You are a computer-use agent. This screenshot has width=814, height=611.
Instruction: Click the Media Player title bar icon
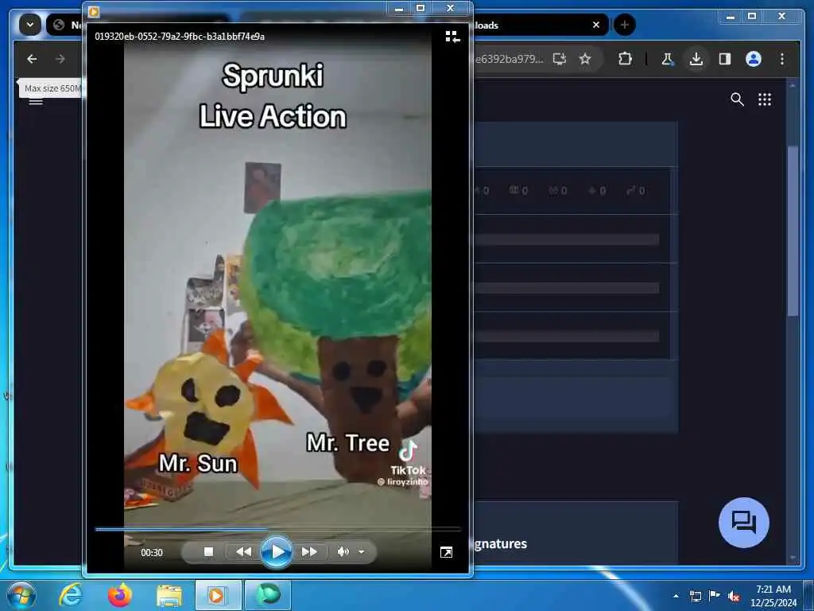[x=94, y=11]
